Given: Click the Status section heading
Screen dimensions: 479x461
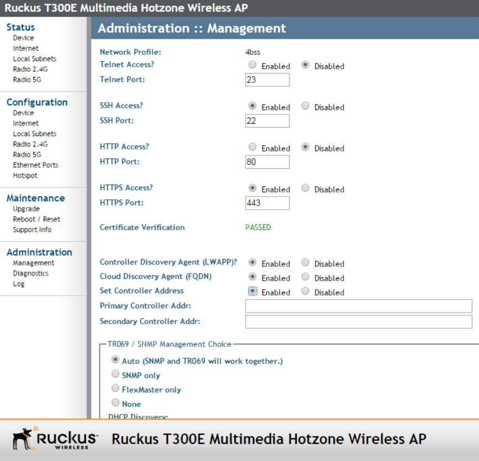Looking at the screenshot, I should 21,27.
